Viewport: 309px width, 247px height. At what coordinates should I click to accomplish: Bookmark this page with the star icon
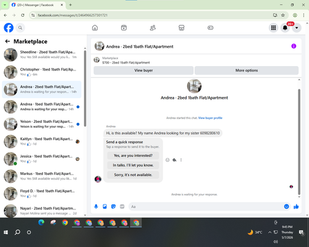tap(283, 15)
